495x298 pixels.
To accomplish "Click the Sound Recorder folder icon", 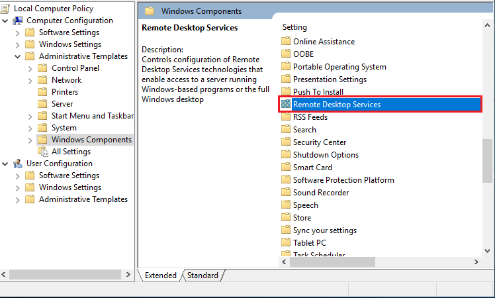I will (x=286, y=193).
